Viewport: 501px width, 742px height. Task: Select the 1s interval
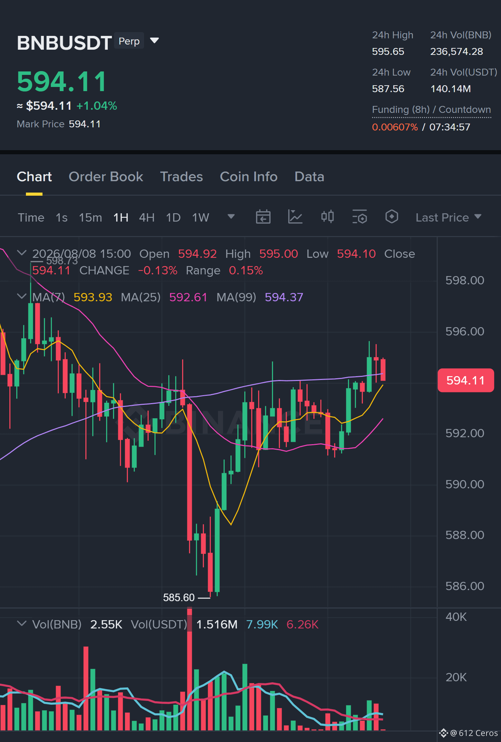click(62, 217)
